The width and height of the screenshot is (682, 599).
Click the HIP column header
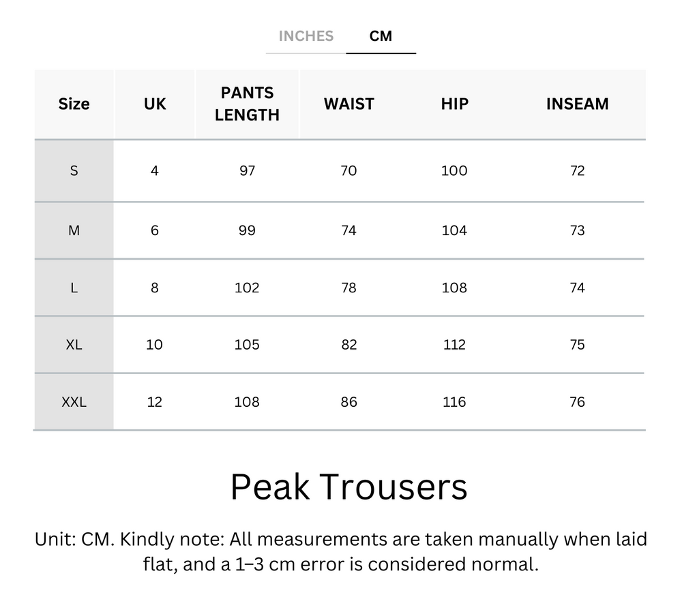pos(454,104)
